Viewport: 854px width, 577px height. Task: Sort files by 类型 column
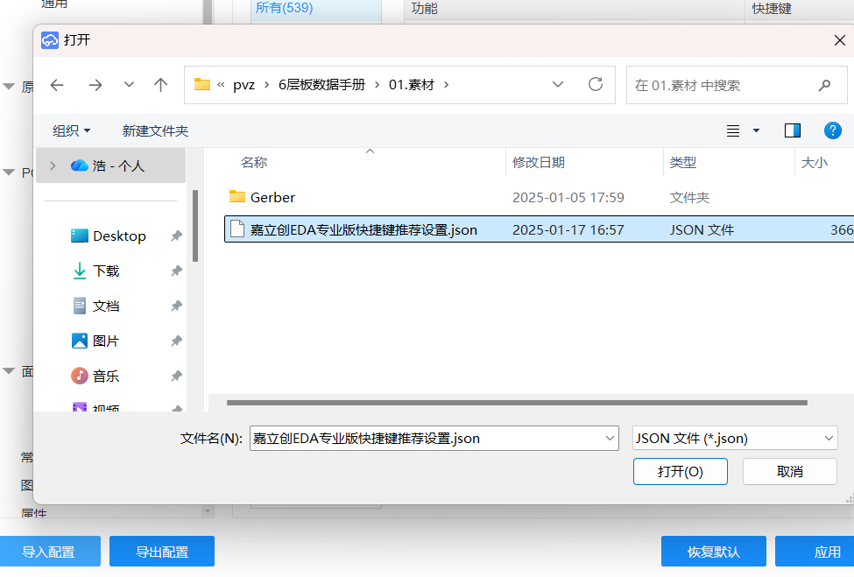click(683, 162)
